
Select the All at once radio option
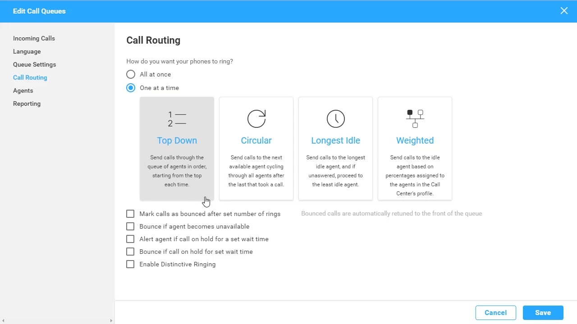click(x=131, y=74)
